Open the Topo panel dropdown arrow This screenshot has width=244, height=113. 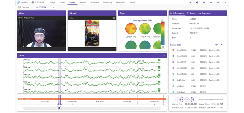tap(164, 13)
